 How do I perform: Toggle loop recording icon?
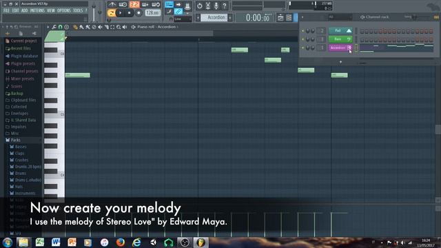click(x=156, y=5)
